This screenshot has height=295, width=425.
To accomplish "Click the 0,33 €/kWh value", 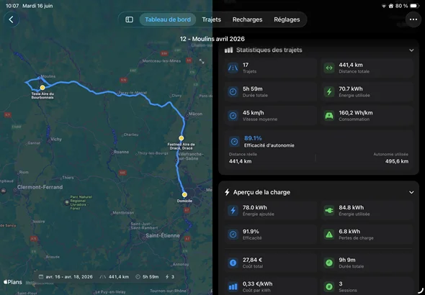I will pos(257,283).
